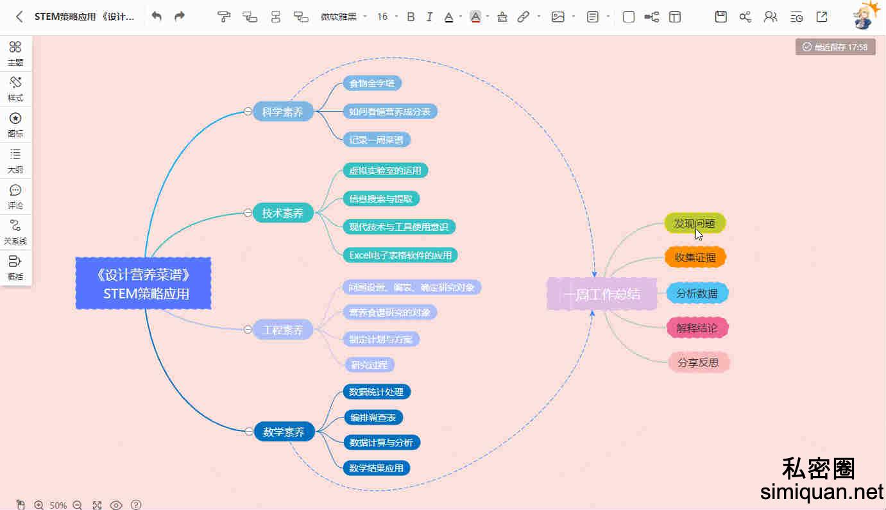
Task: Open the help question mark icon
Action: point(136,505)
